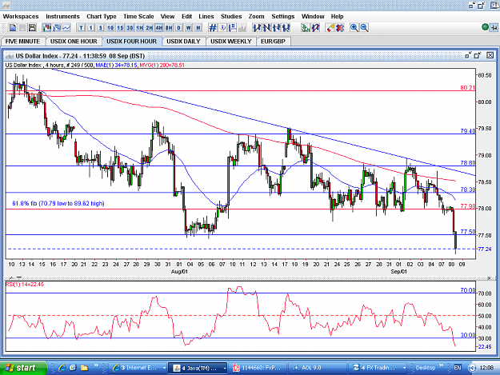Viewport: 500px width, 375px height.
Task: Open the Chart Type menu
Action: tap(102, 17)
